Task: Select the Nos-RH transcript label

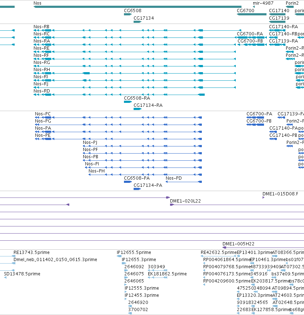Action: click(x=41, y=70)
